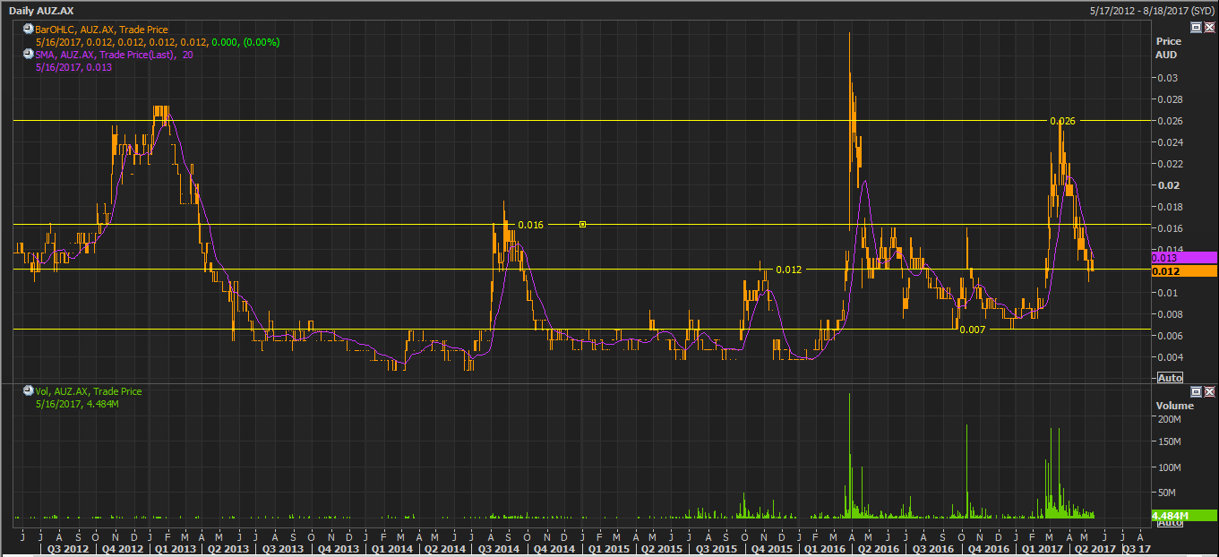Select the 0.012 horizontal line label
Screen dimensions: 1219x557
[789, 270]
